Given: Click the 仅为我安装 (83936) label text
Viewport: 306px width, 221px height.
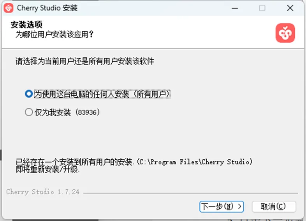Looking at the screenshot, I should click(67, 112).
